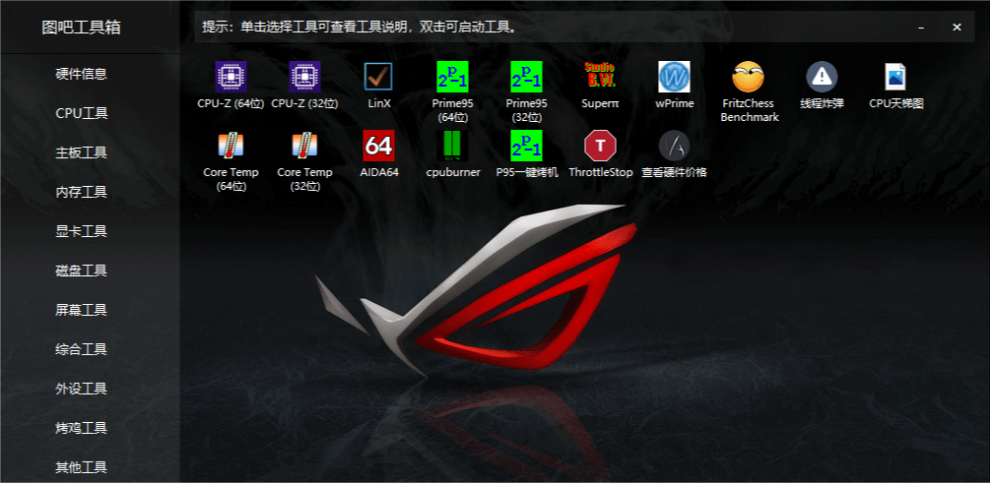Viewport: 991px width, 483px height.
Task: Open the 磁盘工具 sidebar section
Action: pyautogui.click(x=82, y=271)
